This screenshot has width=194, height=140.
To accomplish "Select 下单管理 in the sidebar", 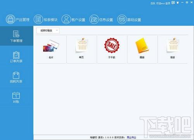I will pos(16,36).
